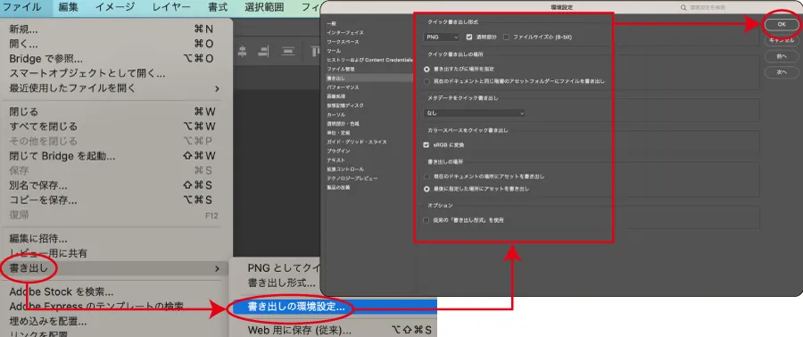Click the distribute vertically icon in options bar
This screenshot has width=803, height=337.
tap(288, 51)
